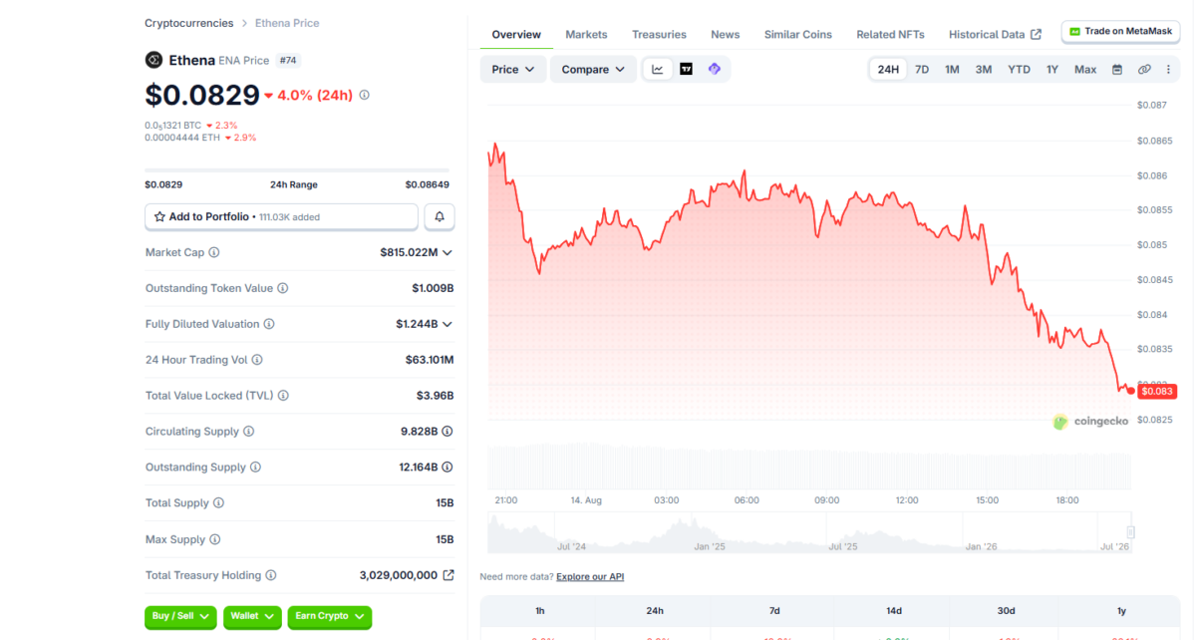The image size is (1196, 640).
Task: Click the info icon next to 12.164B value
Action: [448, 468]
